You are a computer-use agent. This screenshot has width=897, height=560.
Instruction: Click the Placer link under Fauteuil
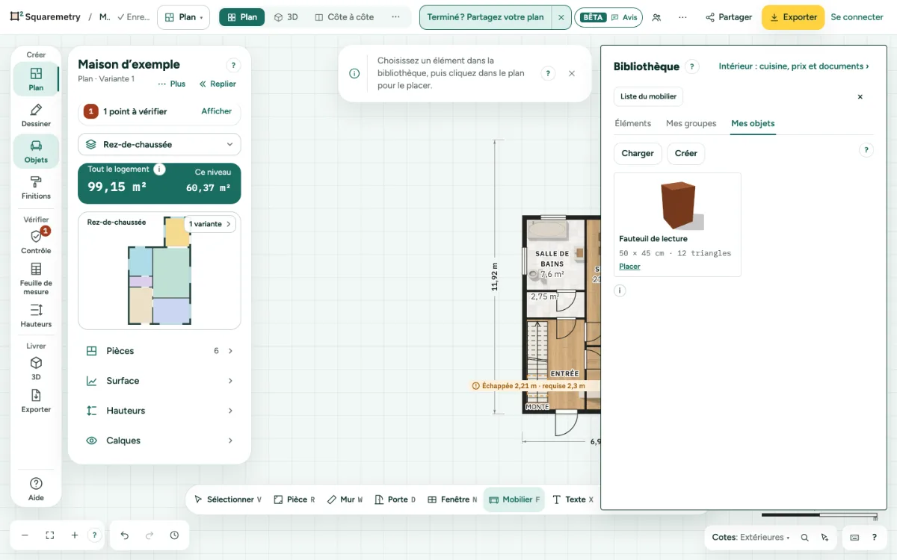click(629, 267)
